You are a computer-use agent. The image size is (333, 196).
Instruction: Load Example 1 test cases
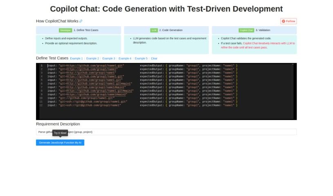[x=76, y=58]
